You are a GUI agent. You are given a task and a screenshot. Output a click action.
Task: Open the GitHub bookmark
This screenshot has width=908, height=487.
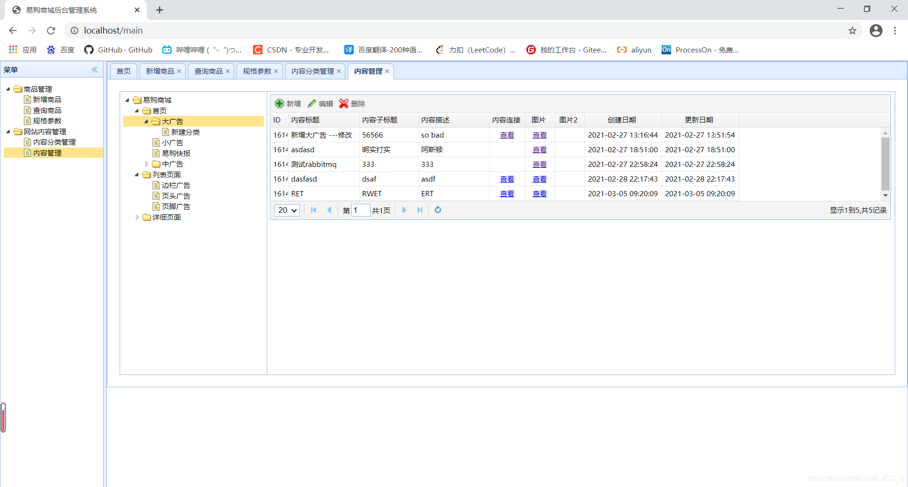118,50
